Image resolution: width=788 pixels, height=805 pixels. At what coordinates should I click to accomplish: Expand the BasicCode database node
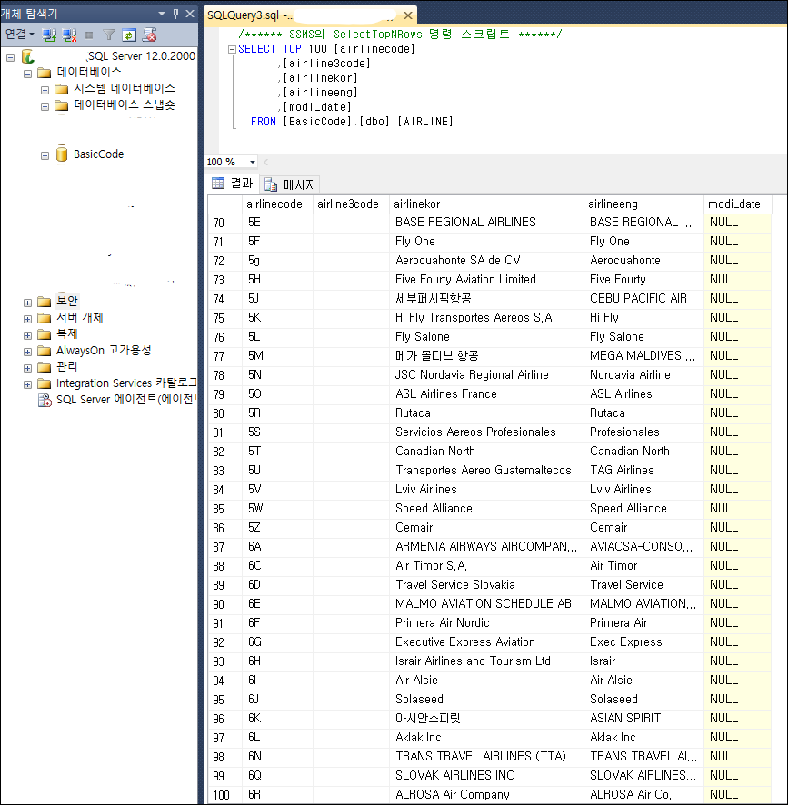[x=45, y=155]
